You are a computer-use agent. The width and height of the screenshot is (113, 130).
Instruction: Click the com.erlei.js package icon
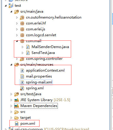click(x=22, y=29)
